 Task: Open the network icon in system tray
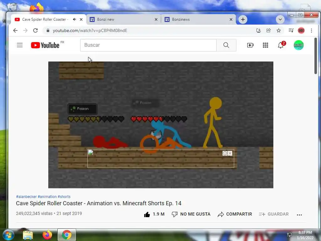(x=289, y=235)
